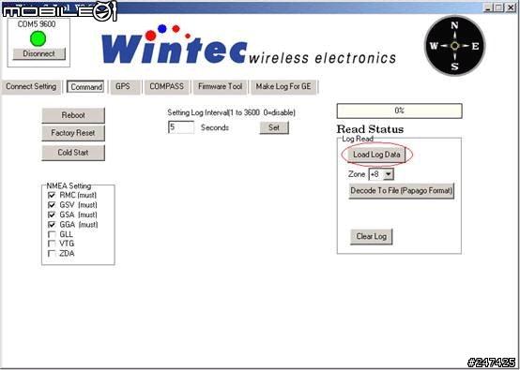
Task: Click the log interval seconds field
Action: tap(181, 127)
